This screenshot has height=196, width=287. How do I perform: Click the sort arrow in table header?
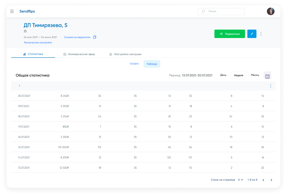pos(19,86)
